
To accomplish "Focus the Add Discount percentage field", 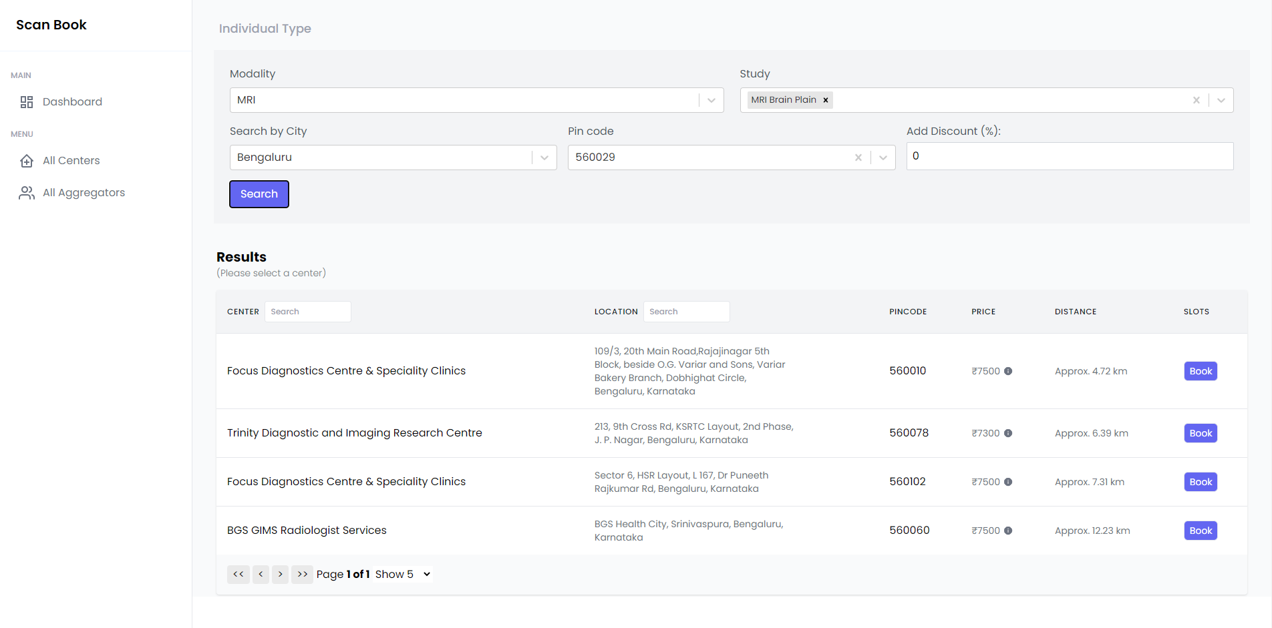I will pos(1070,156).
